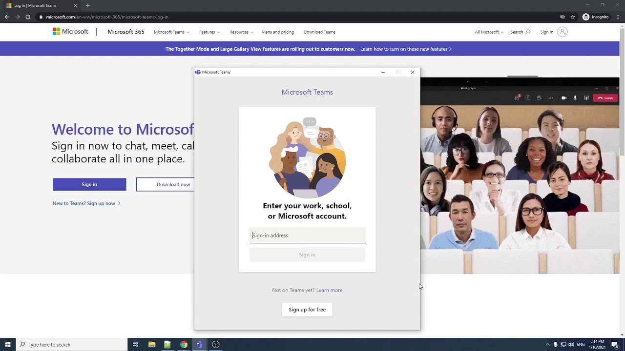625x351 pixels.
Task: Click the lock icon in the address bar
Action: coord(42,17)
